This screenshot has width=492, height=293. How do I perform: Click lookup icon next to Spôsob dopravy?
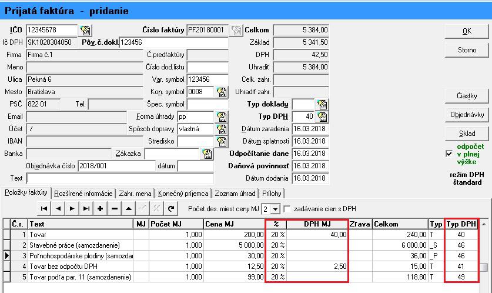[x=221, y=129]
